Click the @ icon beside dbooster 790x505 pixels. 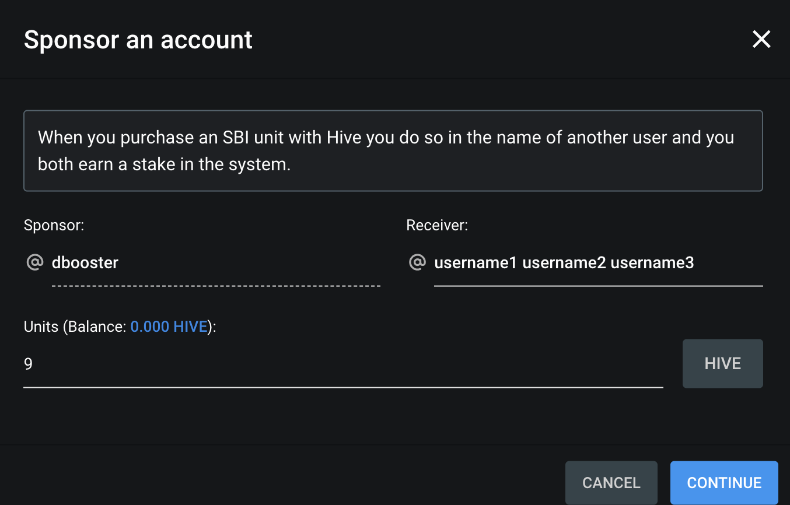click(34, 262)
